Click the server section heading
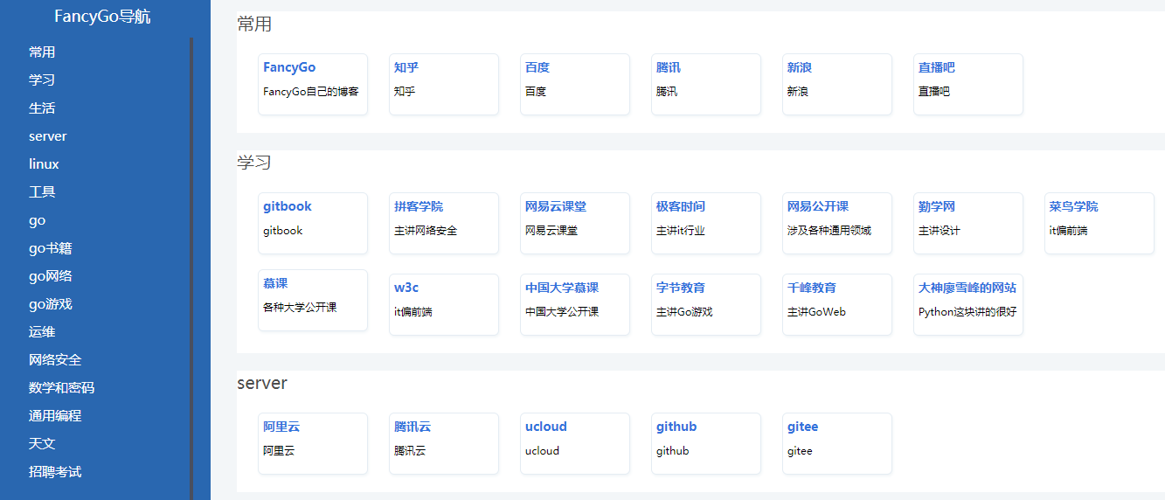 (262, 383)
